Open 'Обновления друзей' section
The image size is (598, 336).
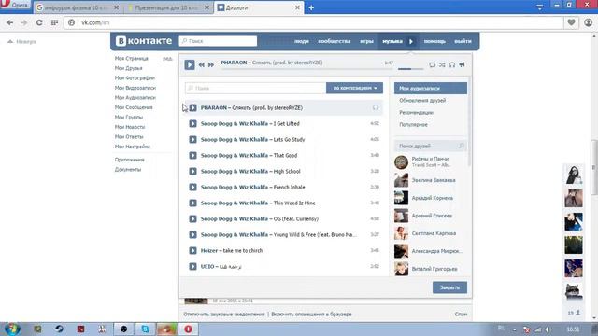(x=422, y=101)
